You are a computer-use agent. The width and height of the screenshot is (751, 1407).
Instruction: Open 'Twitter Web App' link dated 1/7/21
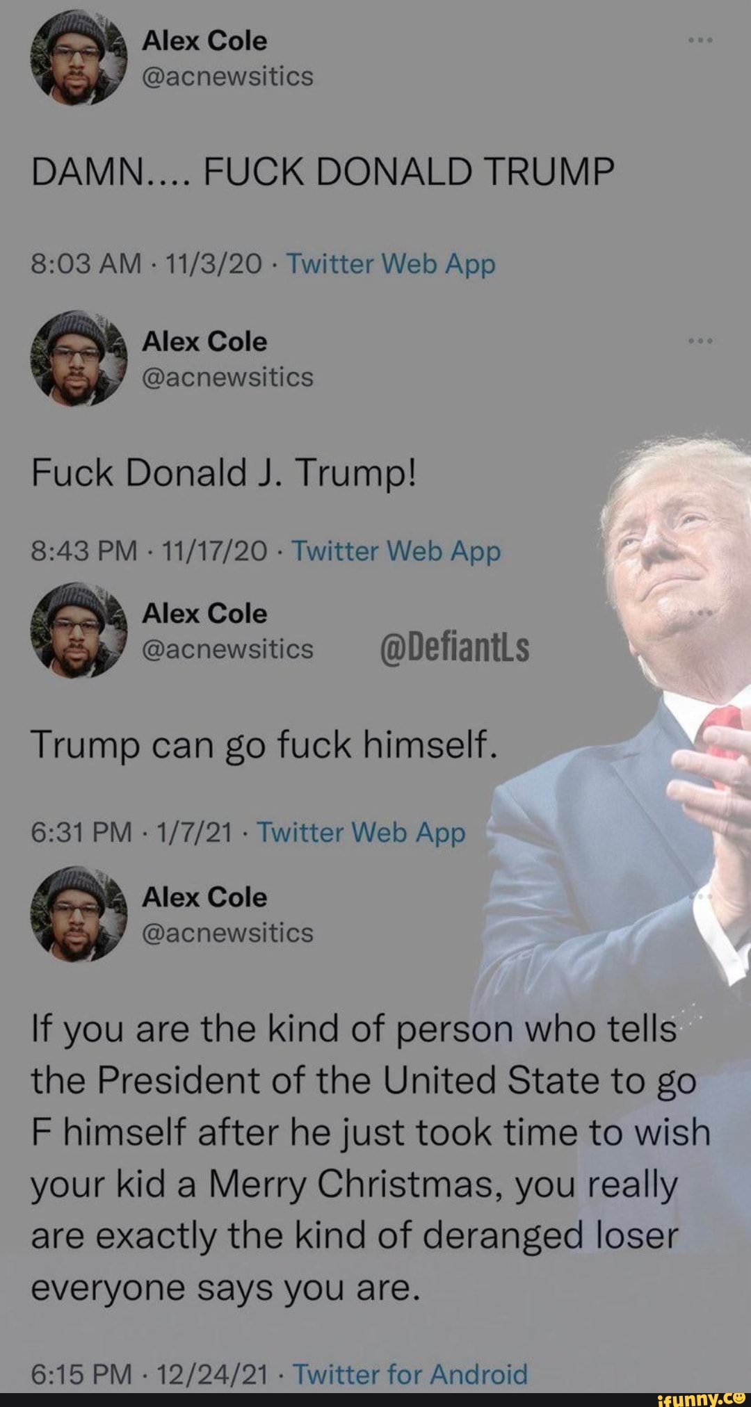click(361, 832)
